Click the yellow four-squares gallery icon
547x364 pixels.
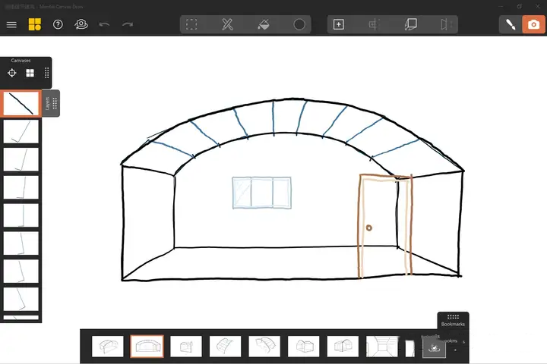coord(35,24)
